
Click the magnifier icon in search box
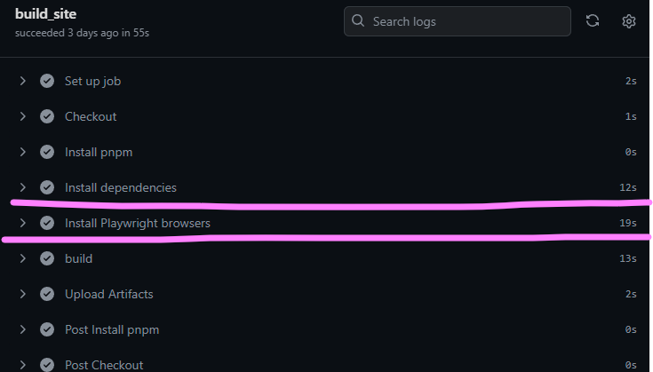tap(359, 21)
